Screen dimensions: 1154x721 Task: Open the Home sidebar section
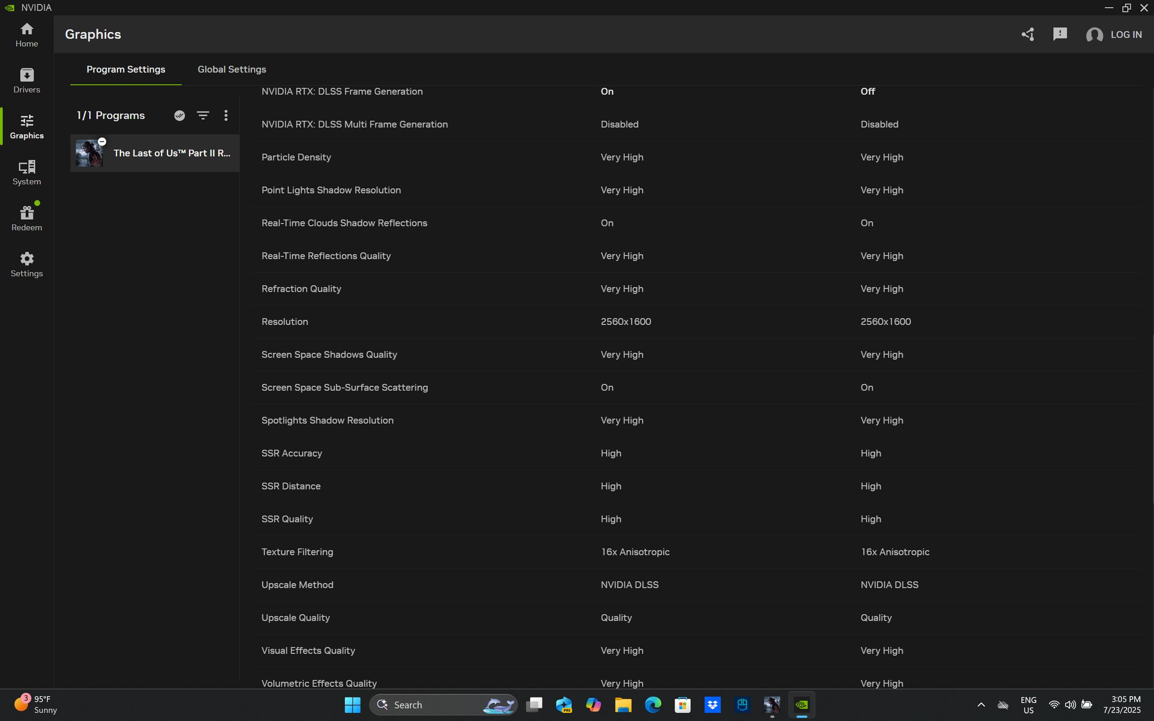tap(26, 35)
